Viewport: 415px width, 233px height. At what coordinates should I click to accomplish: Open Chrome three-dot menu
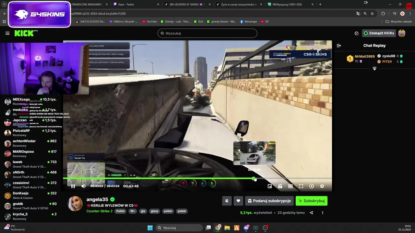[410, 14]
